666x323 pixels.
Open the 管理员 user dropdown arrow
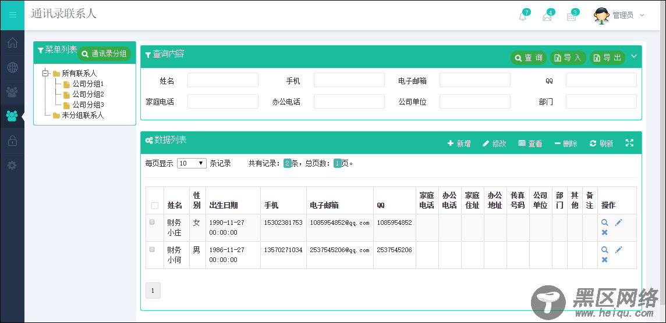642,15
